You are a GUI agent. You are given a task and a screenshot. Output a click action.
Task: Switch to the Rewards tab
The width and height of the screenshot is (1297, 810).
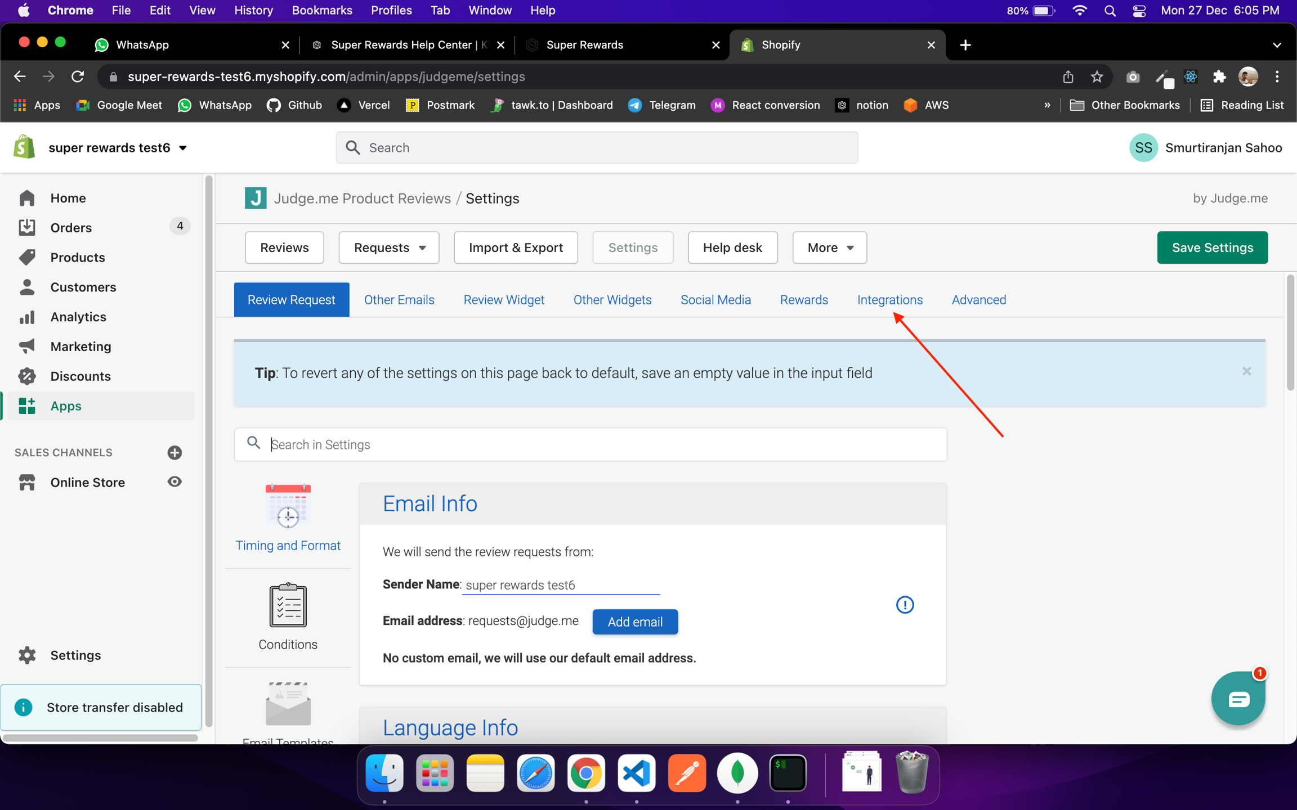(803, 300)
